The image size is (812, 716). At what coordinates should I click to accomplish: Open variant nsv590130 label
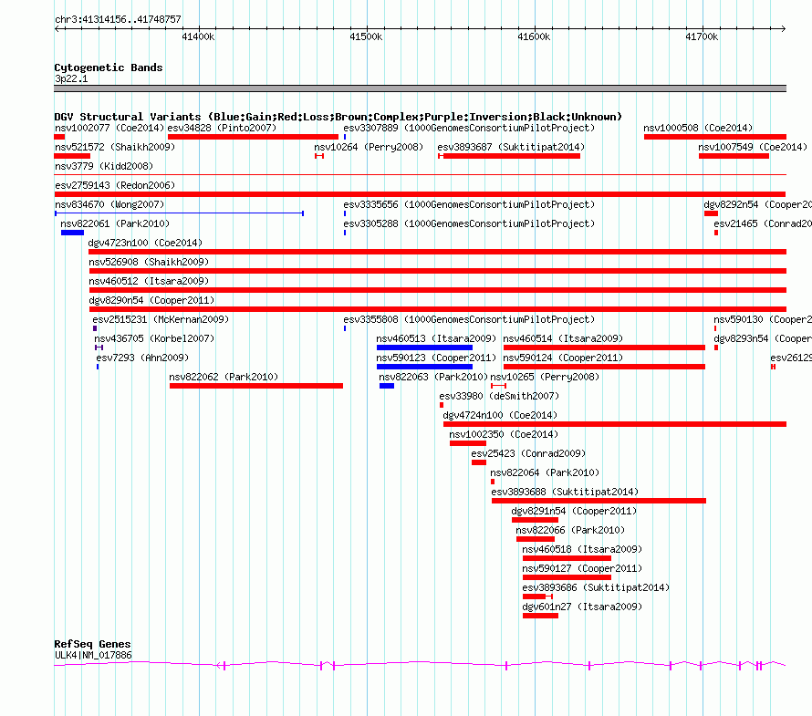763,319
